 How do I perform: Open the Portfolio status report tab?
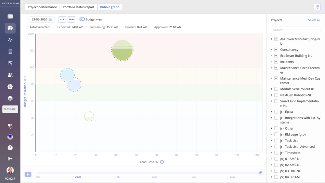click(78, 7)
